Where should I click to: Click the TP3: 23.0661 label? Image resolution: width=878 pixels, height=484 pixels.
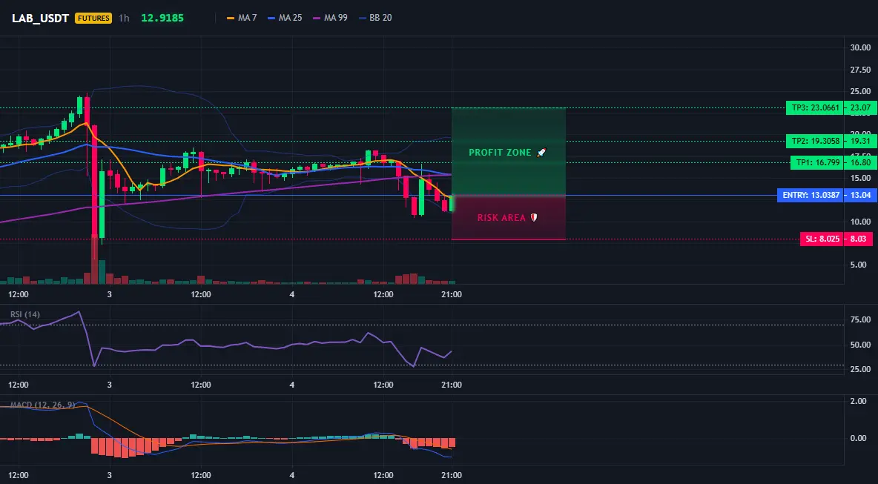point(815,107)
